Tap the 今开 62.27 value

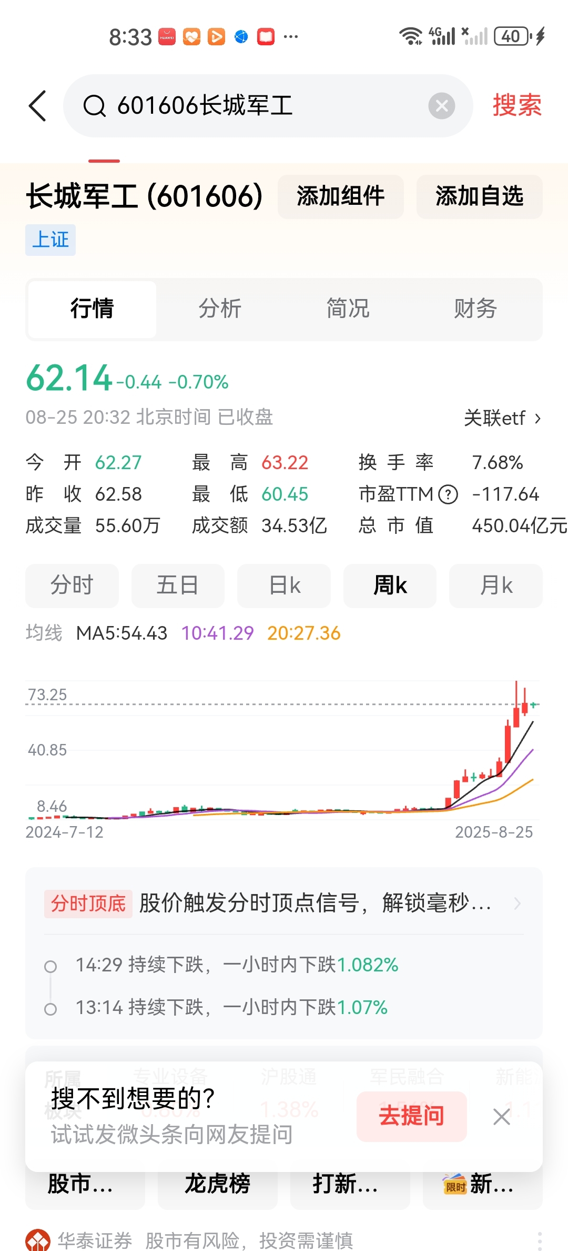click(x=118, y=463)
